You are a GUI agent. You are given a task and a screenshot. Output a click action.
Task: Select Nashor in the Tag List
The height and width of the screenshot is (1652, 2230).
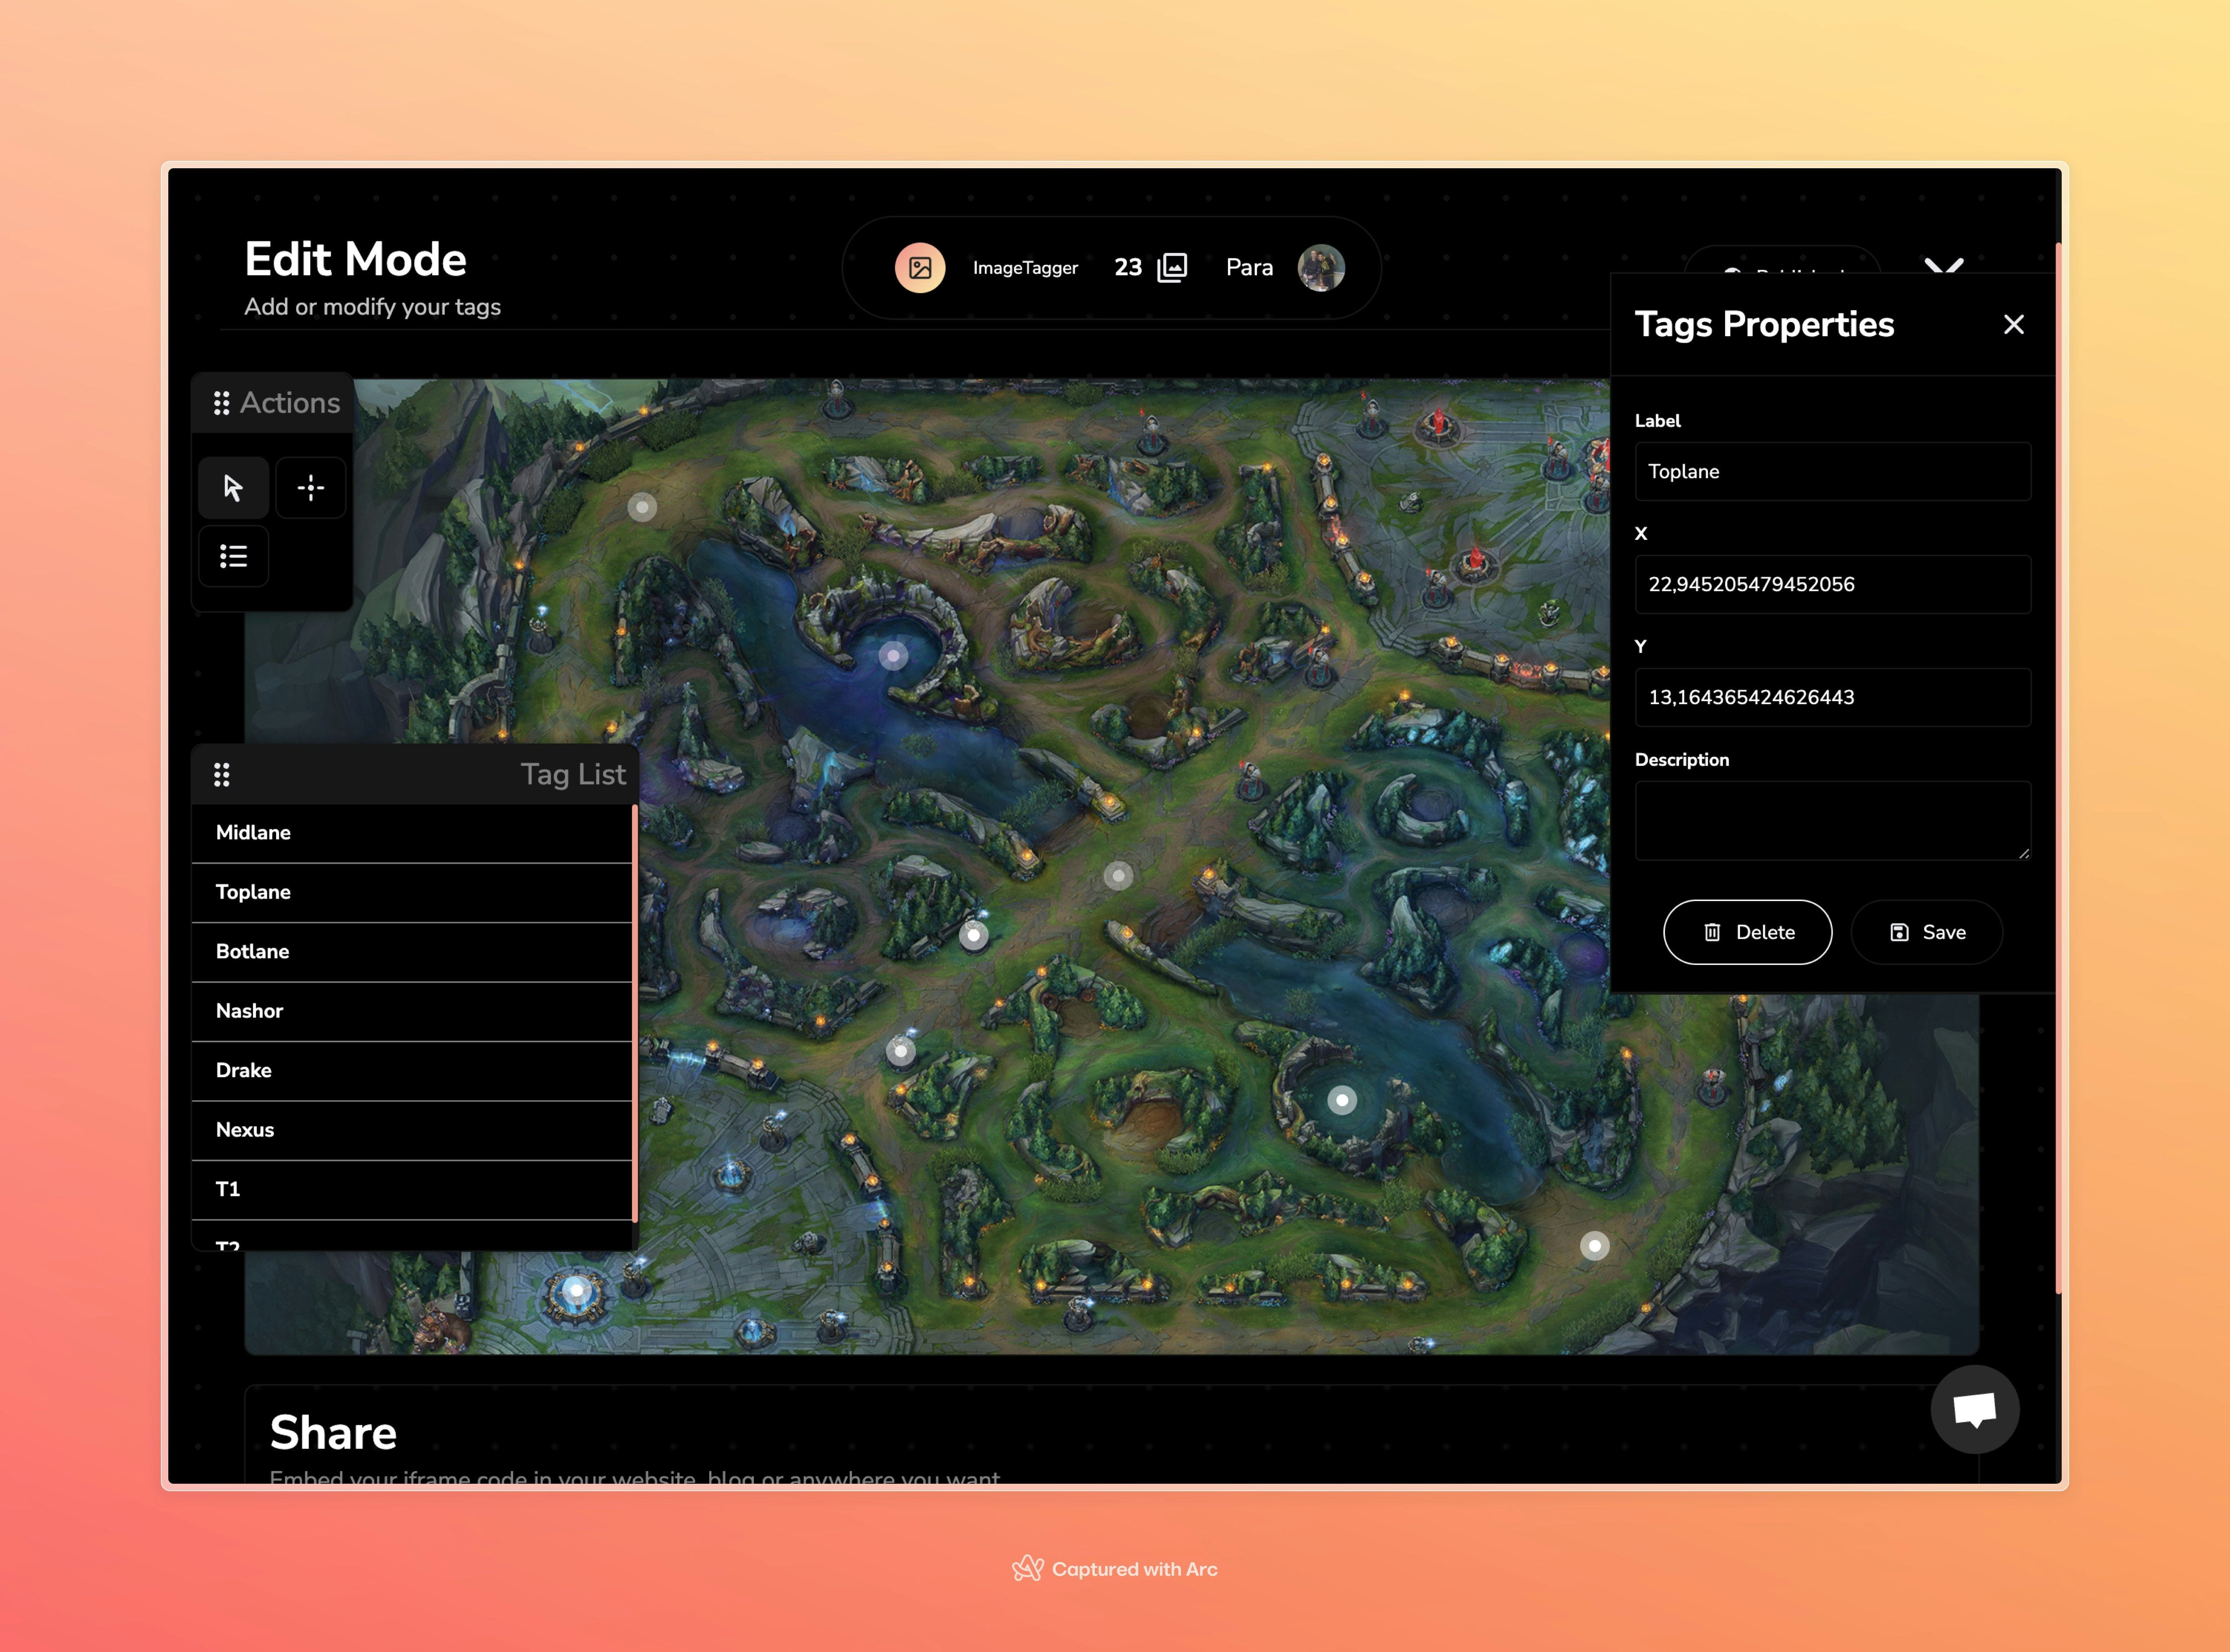[412, 1011]
